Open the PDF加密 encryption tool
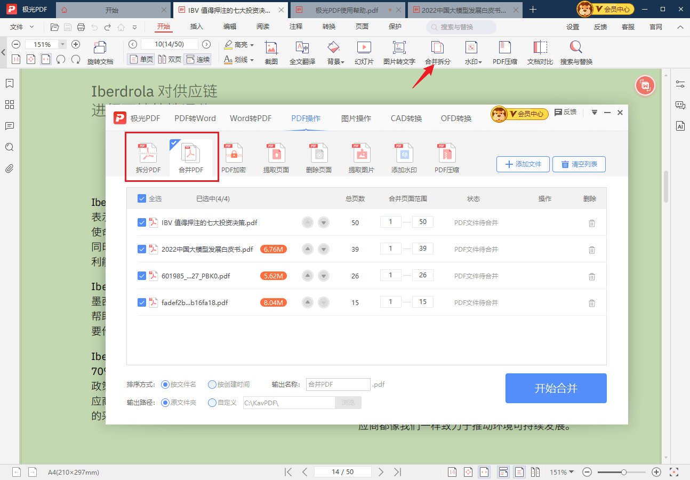This screenshot has height=480, width=690. (x=234, y=158)
